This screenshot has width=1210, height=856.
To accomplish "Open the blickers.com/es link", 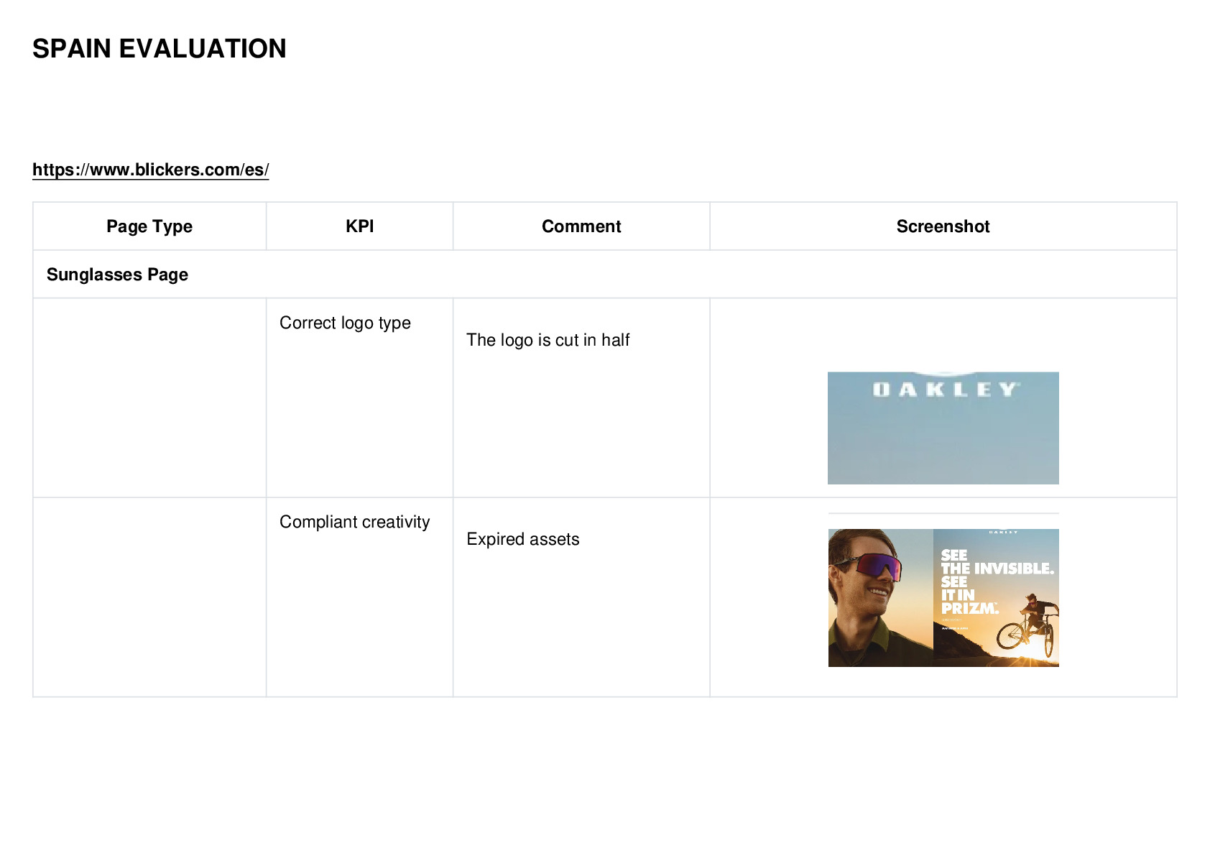I will pos(151,170).
